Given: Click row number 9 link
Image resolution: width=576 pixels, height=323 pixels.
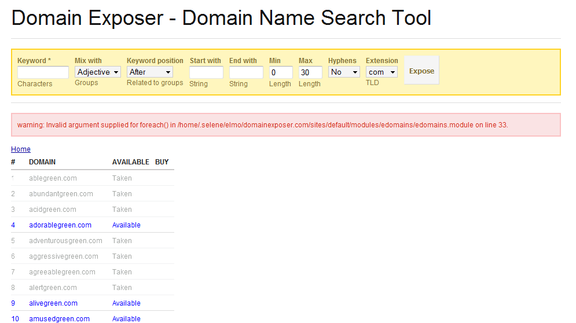Looking at the screenshot, I should 13,303.
